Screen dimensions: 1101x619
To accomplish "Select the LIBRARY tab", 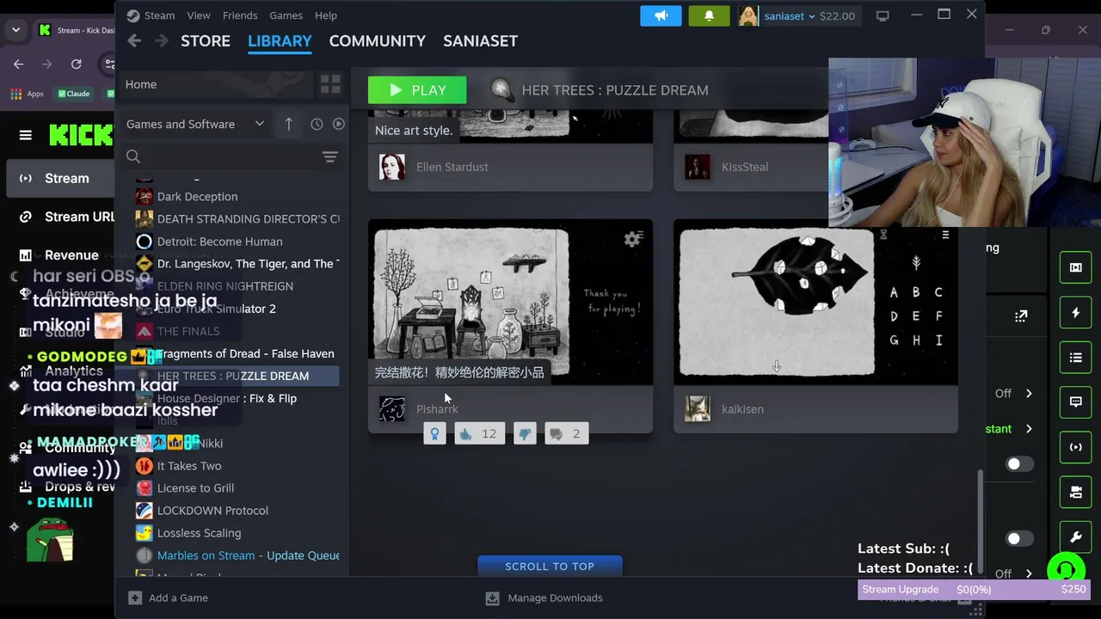I will coord(280,40).
